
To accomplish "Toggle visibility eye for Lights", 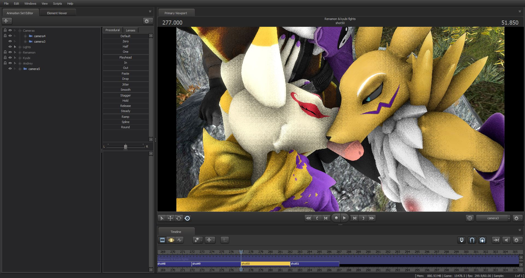I will pyautogui.click(x=10, y=47).
